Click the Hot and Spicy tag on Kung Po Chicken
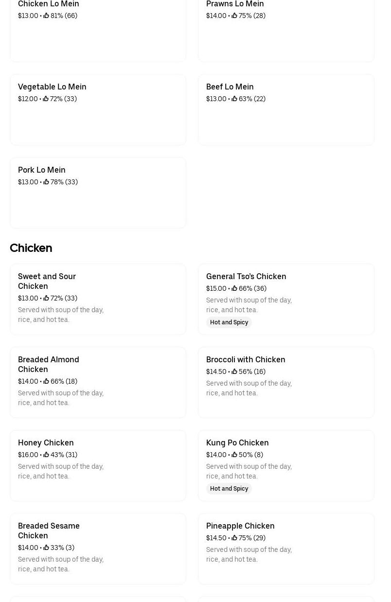Viewport: 391px width, 602px height. [x=229, y=489]
